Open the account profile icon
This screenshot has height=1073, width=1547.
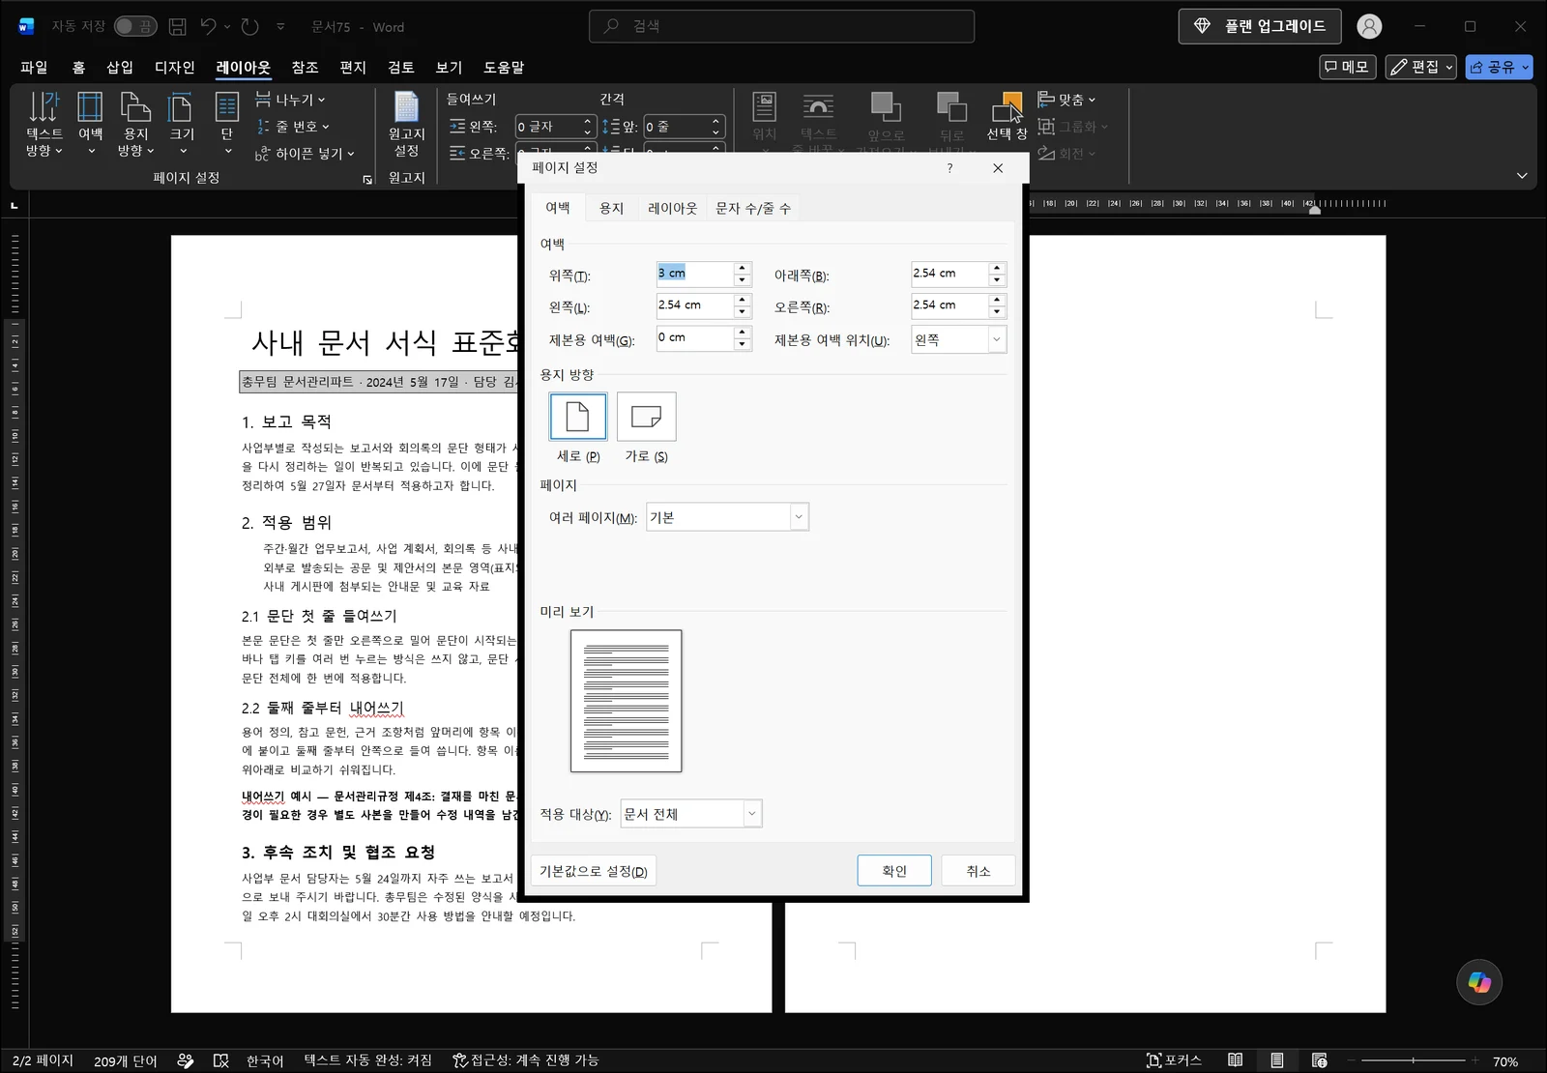coord(1369,27)
